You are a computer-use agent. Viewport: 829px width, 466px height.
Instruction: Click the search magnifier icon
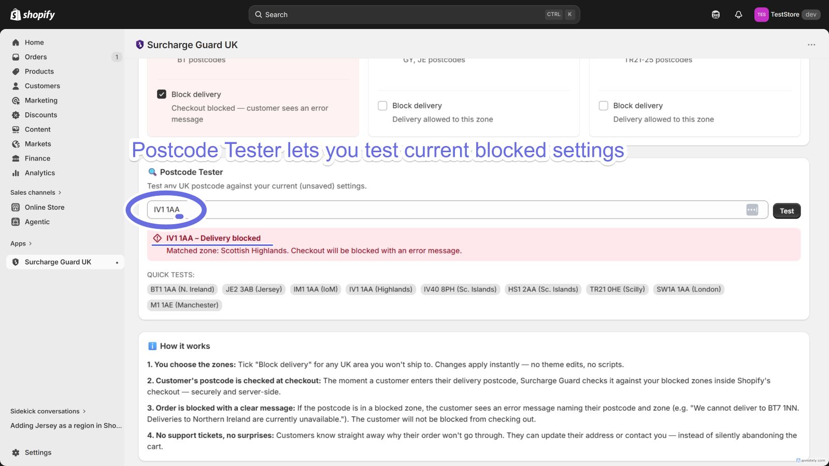point(259,14)
